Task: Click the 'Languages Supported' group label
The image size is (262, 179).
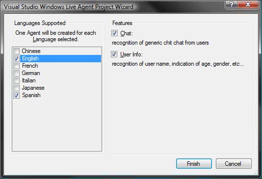Action: 40,23
